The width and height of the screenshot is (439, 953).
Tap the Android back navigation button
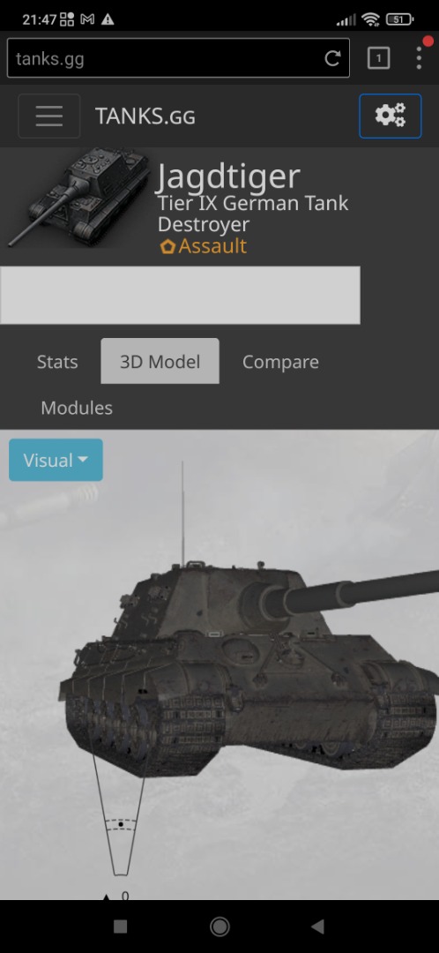317,927
